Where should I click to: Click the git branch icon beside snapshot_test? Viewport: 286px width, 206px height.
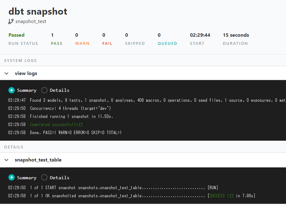(11, 21)
